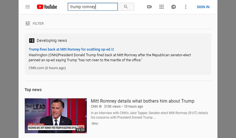Click the CNN verified checkmark badge
This screenshot has height=138, width=236.
(100, 106)
